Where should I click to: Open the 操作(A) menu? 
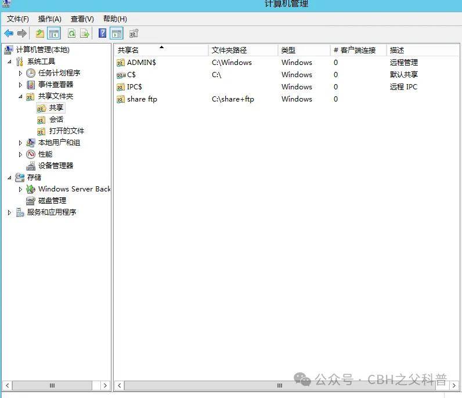click(x=50, y=19)
